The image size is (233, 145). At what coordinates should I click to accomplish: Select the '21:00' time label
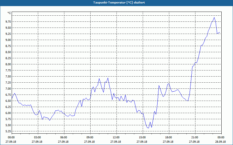coord(194,137)
